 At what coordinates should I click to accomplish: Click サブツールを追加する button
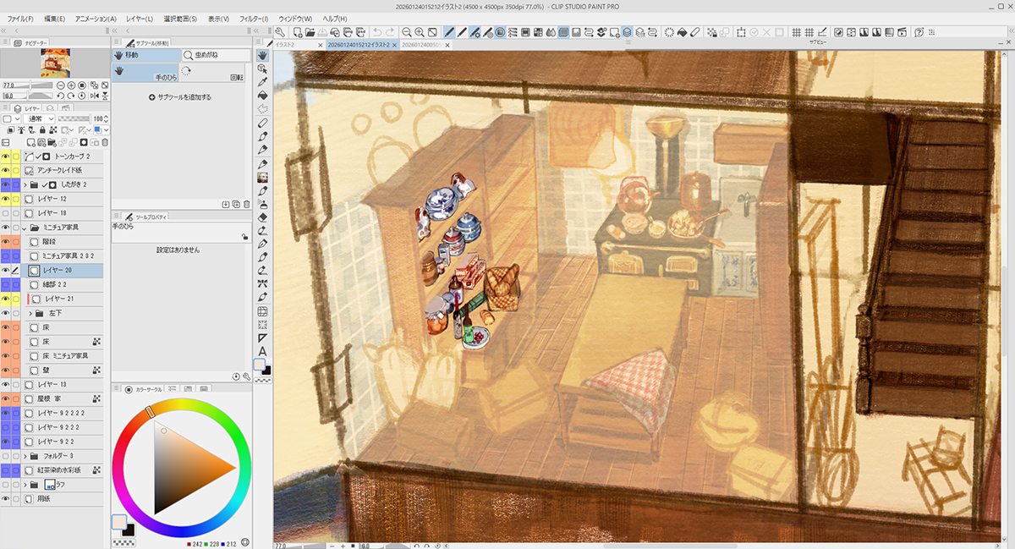pyautogui.click(x=179, y=97)
